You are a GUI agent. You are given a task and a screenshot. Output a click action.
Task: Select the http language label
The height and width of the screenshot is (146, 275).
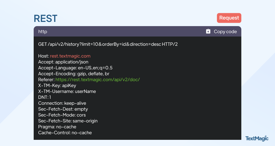tap(43, 31)
